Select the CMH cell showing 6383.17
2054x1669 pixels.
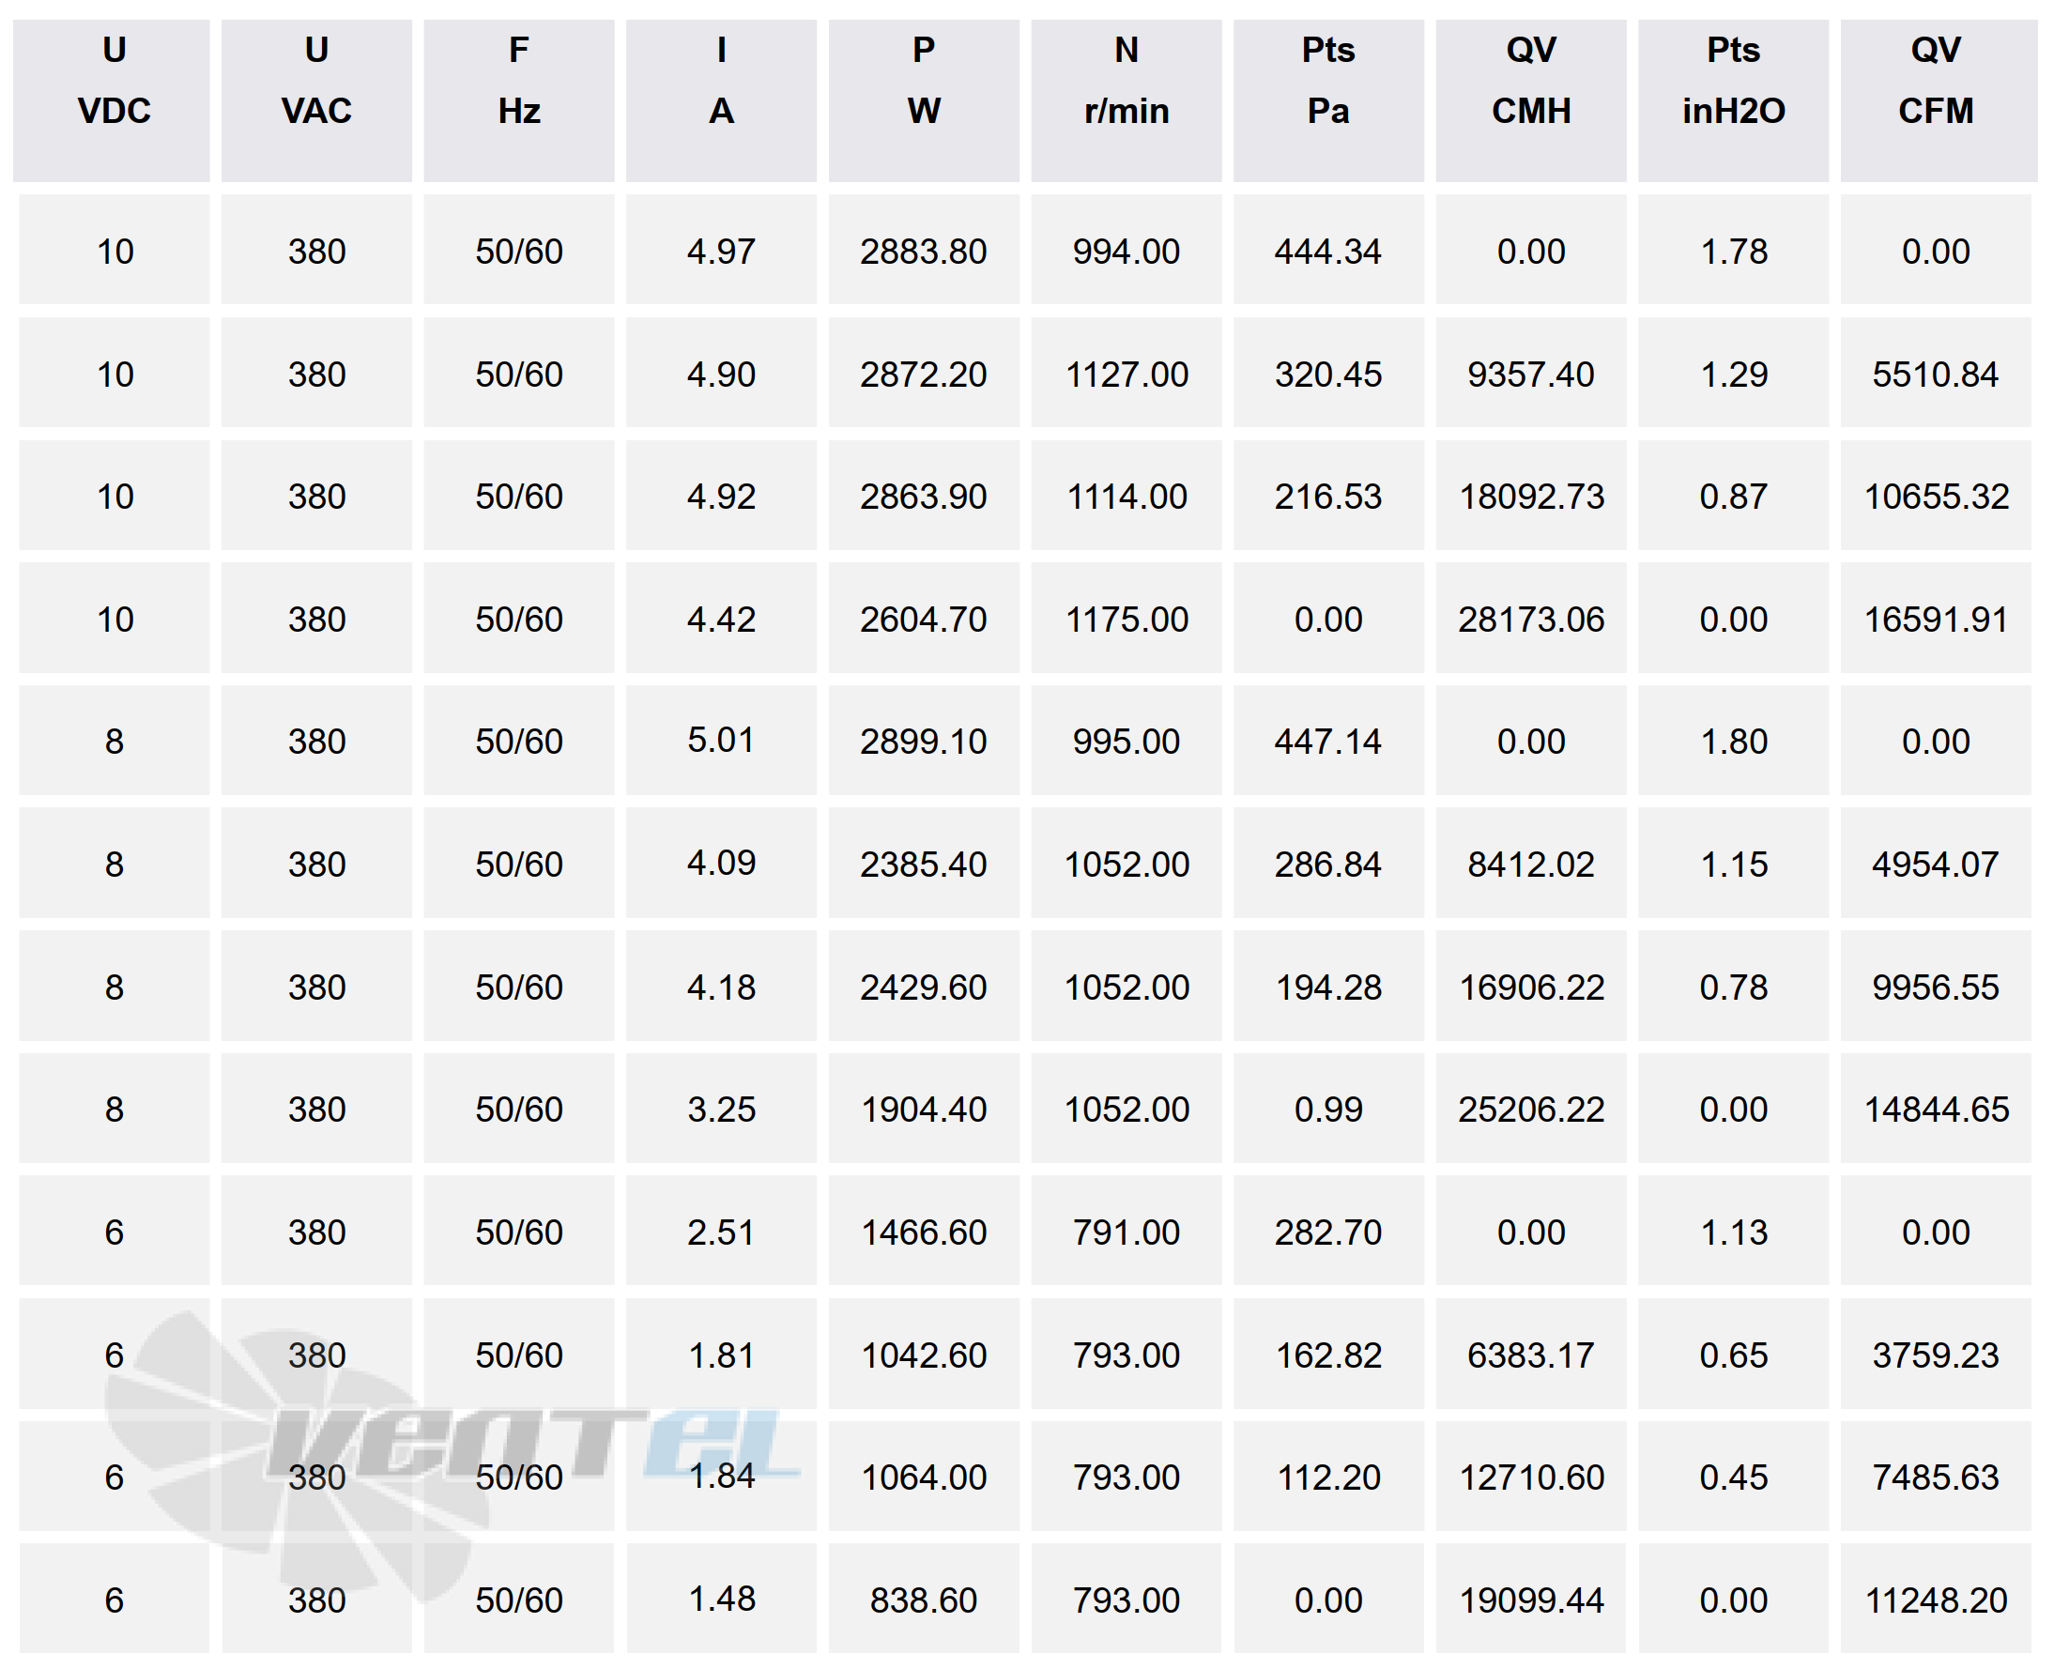point(1531,1355)
